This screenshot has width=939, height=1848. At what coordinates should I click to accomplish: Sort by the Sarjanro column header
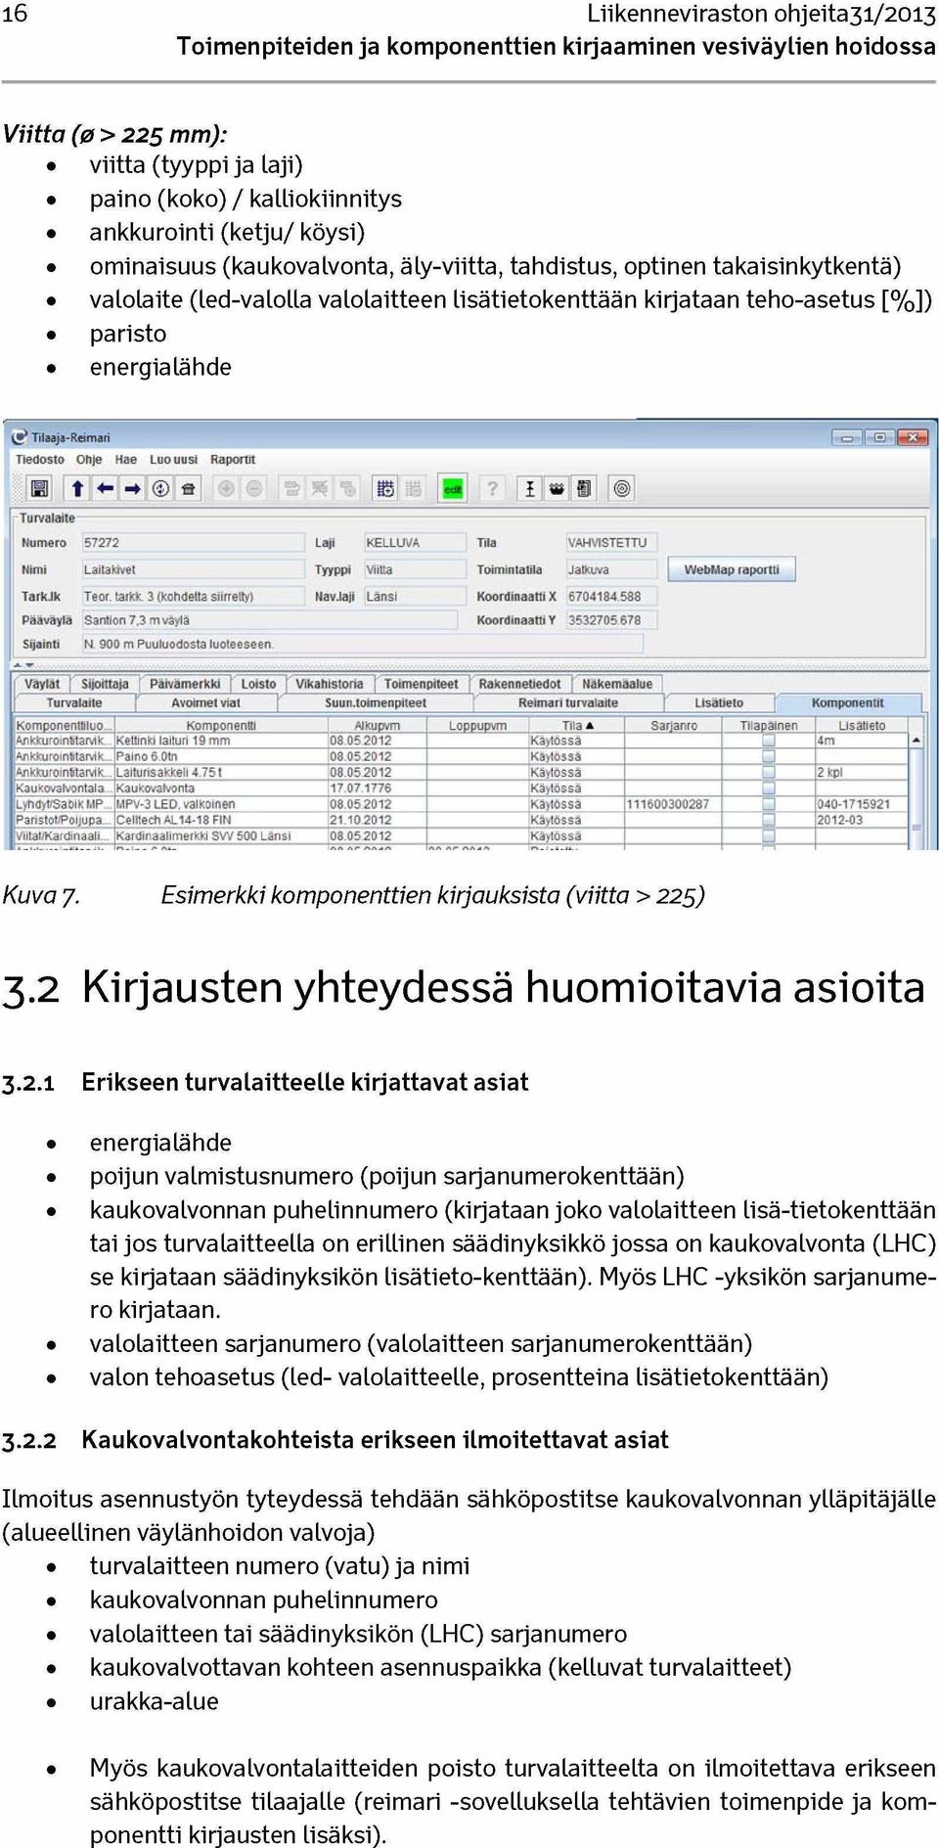coord(674,726)
